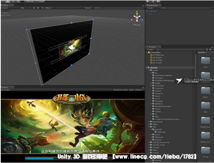
Task: Select the Rotate transform tool
Action: tap(13, 2)
